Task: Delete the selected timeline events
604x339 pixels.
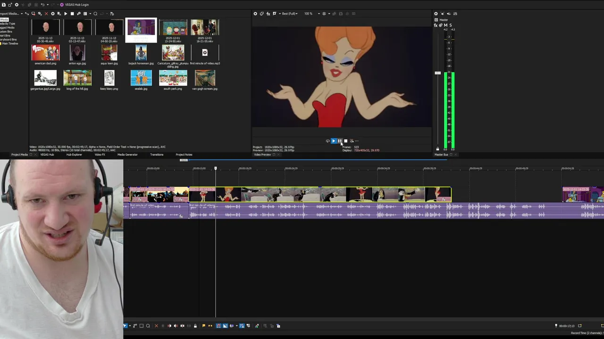Action: click(x=156, y=326)
